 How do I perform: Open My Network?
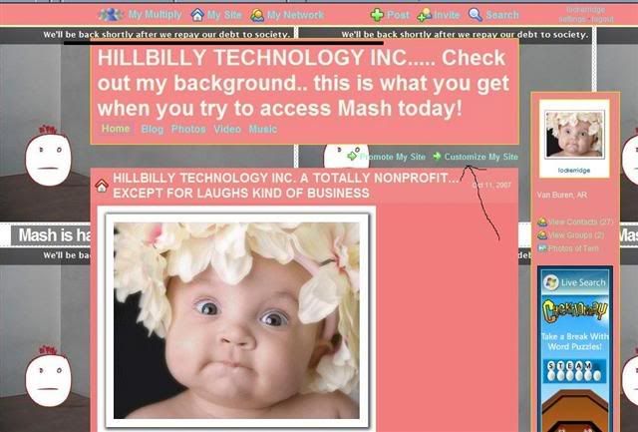[x=295, y=15]
